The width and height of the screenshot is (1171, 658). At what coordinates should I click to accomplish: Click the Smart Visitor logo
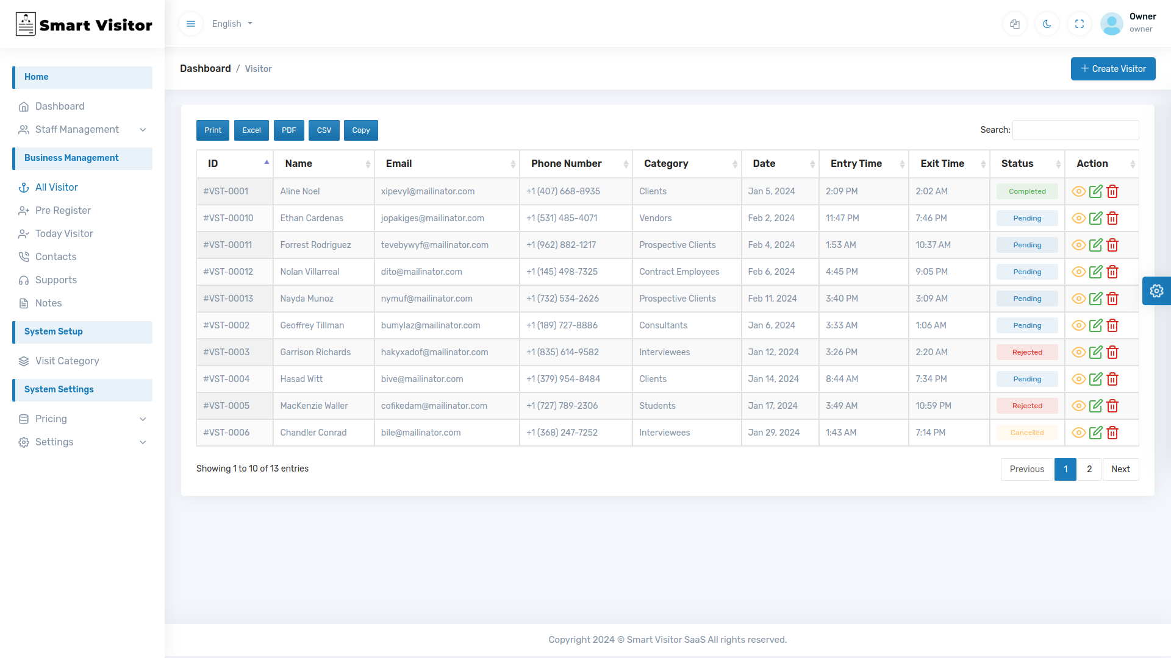tap(84, 24)
